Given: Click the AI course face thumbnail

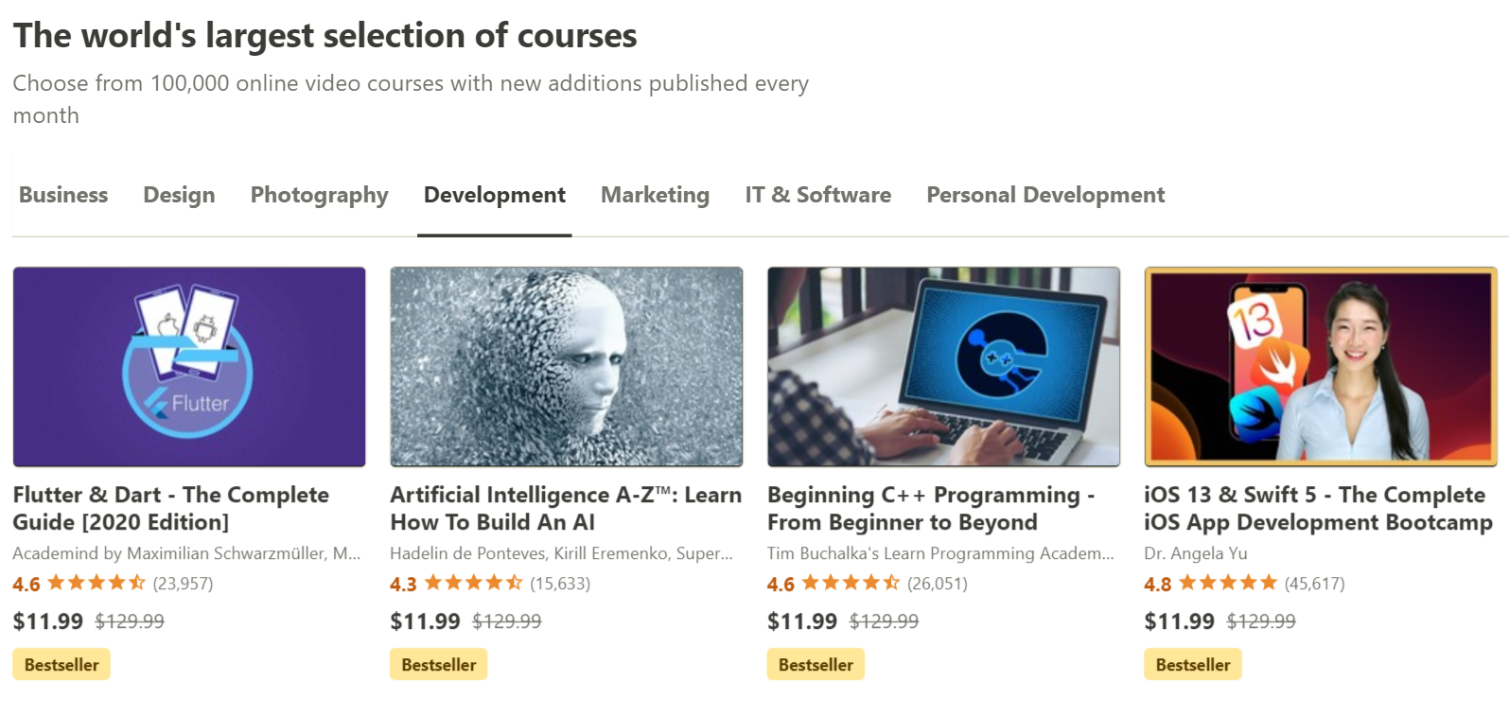Looking at the screenshot, I should point(566,367).
